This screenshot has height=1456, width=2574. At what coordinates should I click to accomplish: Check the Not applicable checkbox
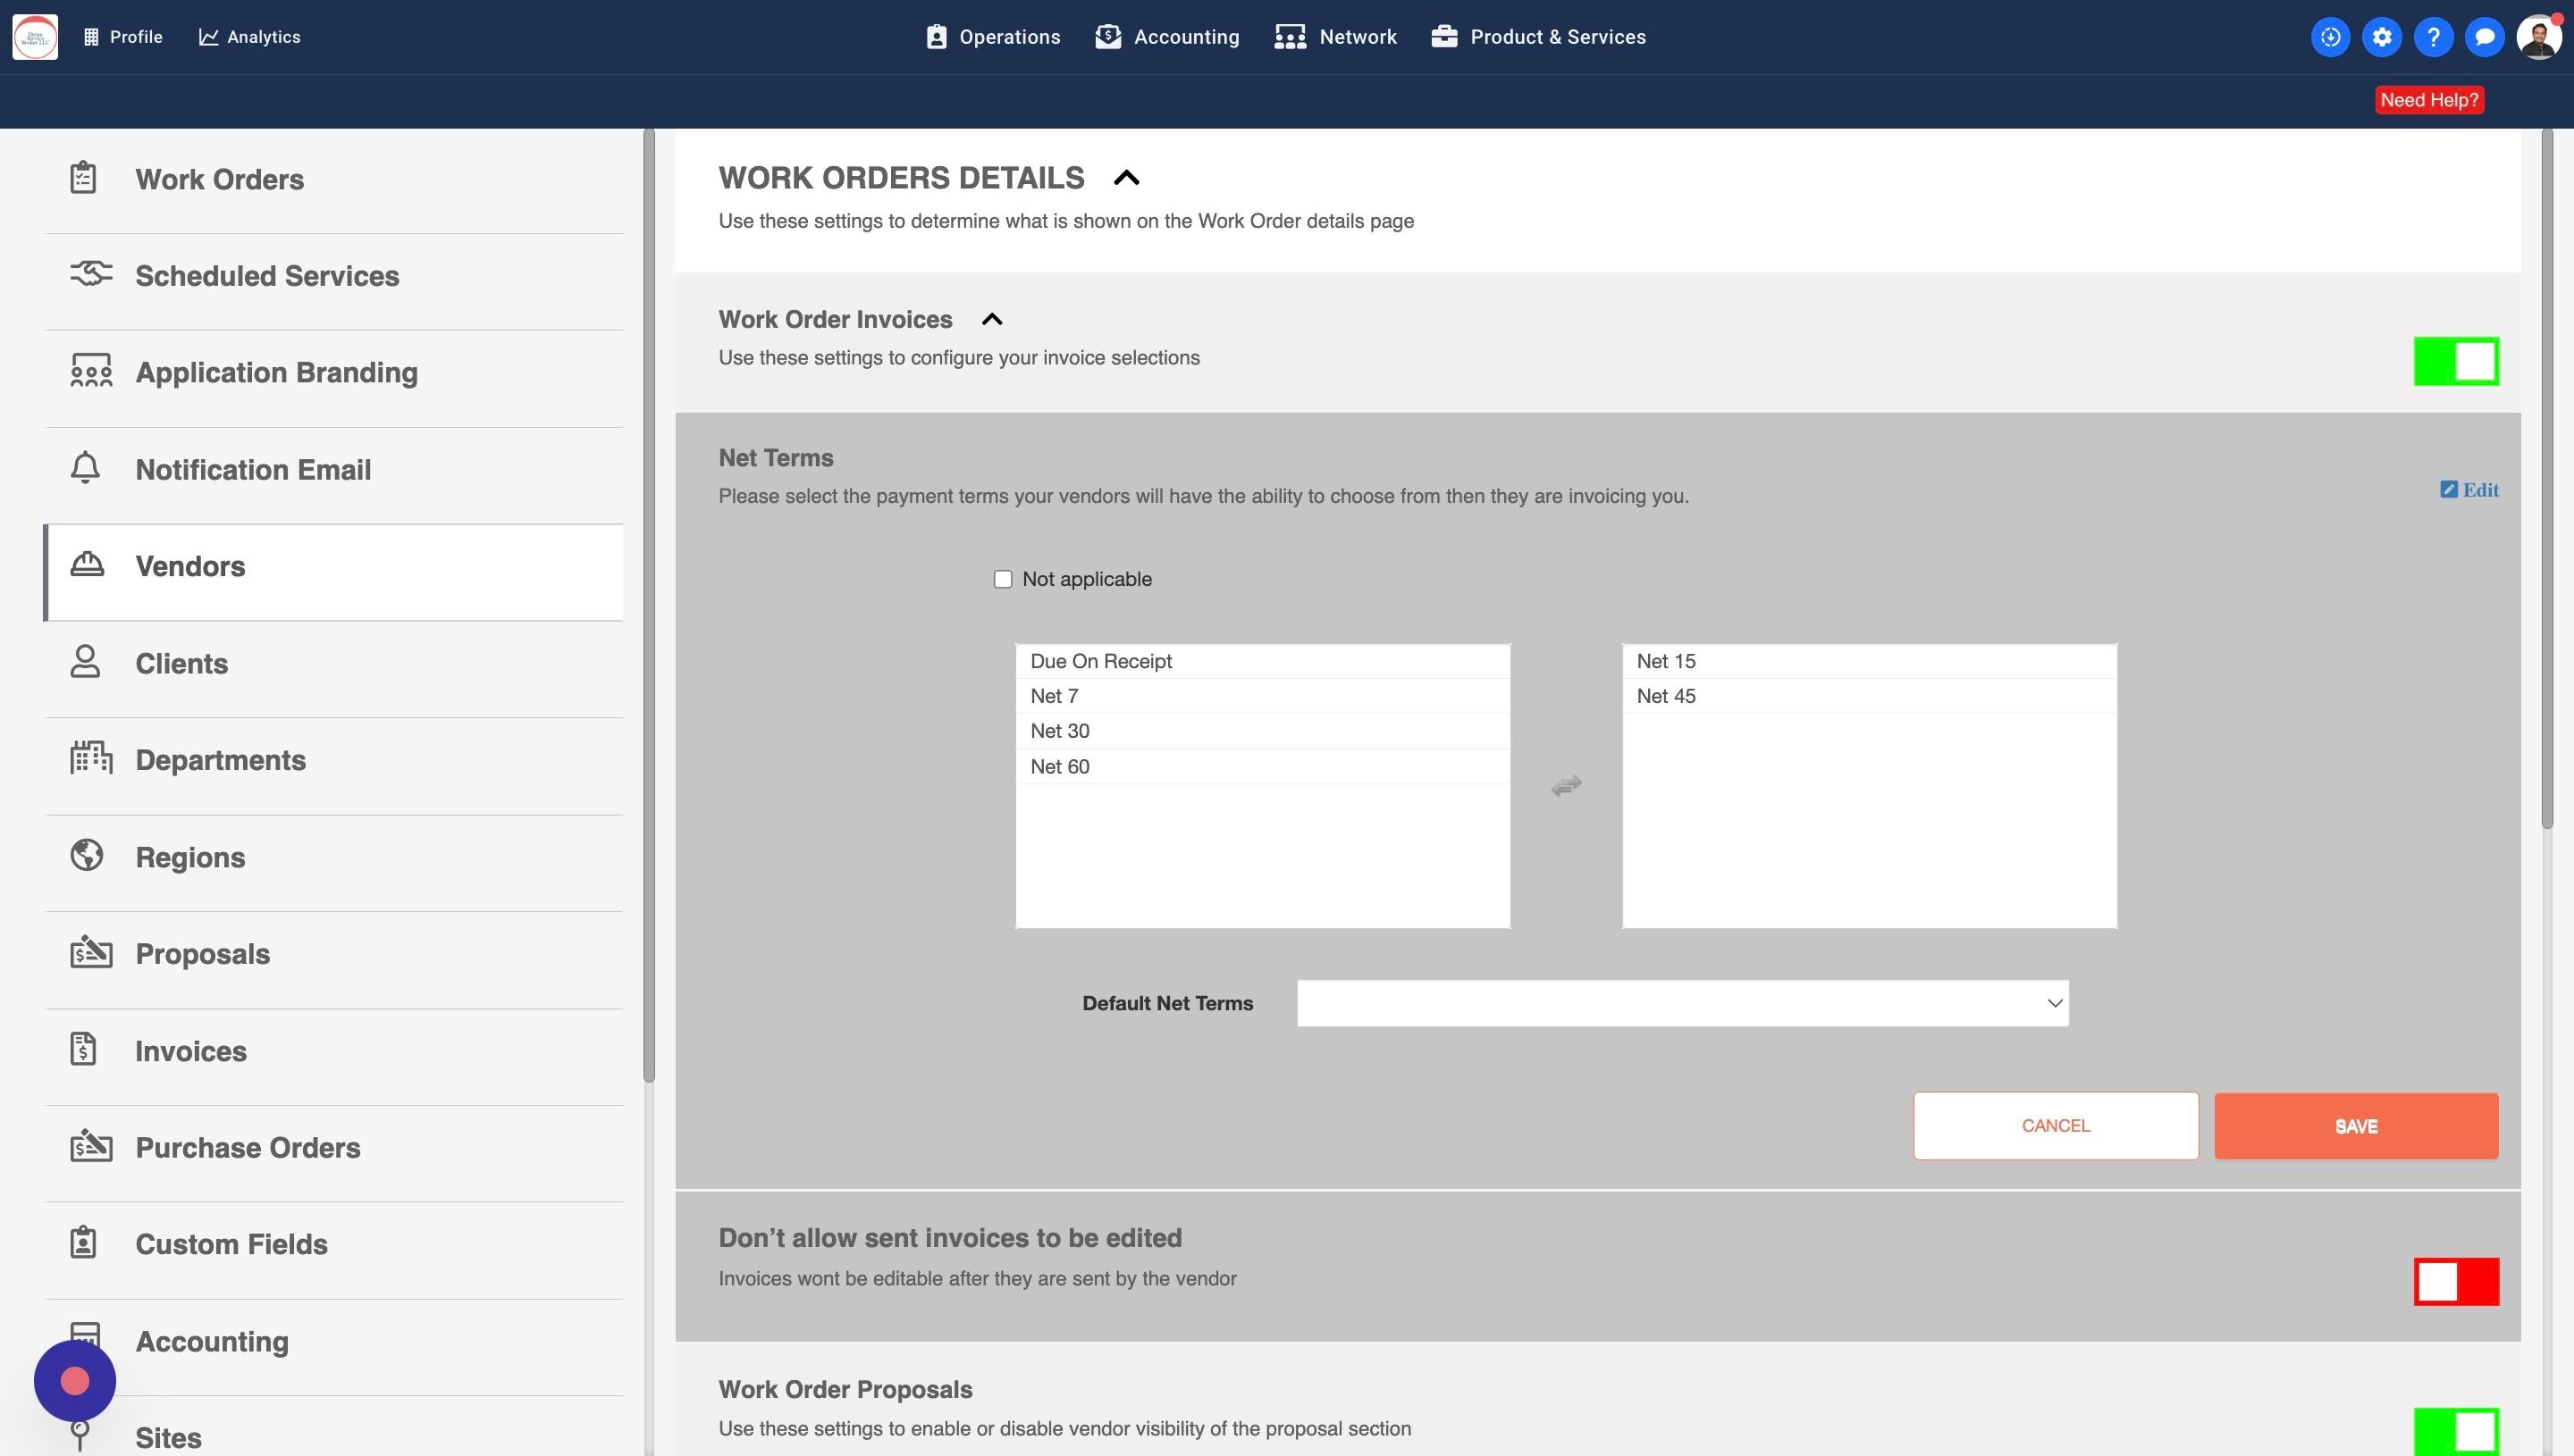[x=1003, y=579]
